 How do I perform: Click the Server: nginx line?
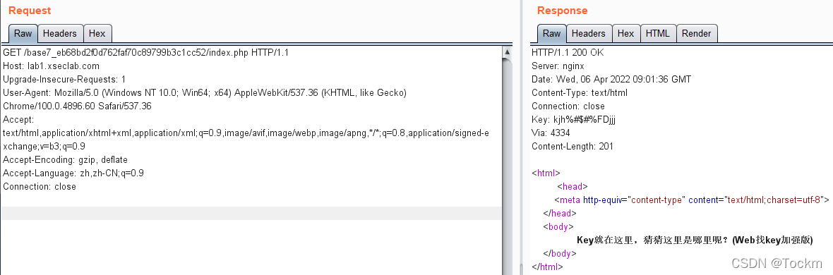pos(558,66)
